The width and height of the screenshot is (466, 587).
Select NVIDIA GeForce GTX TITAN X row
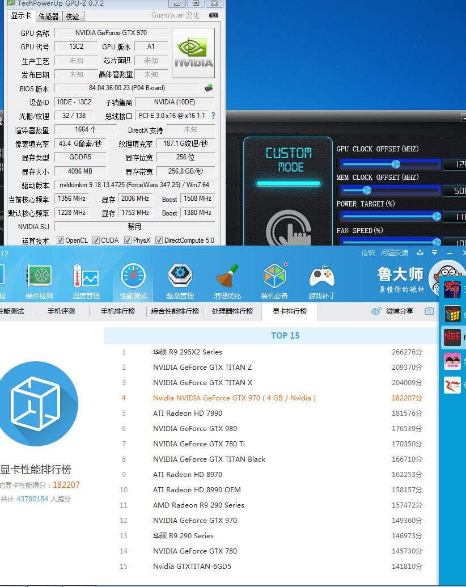coord(272,383)
